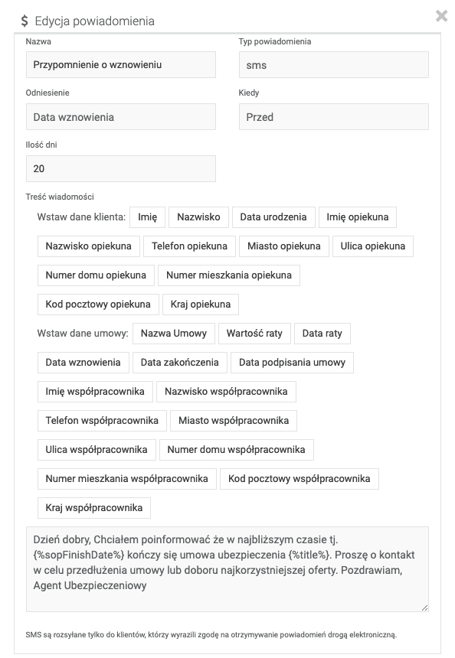Click the dollar icon beside Edycja powiadomienia

click(25, 21)
